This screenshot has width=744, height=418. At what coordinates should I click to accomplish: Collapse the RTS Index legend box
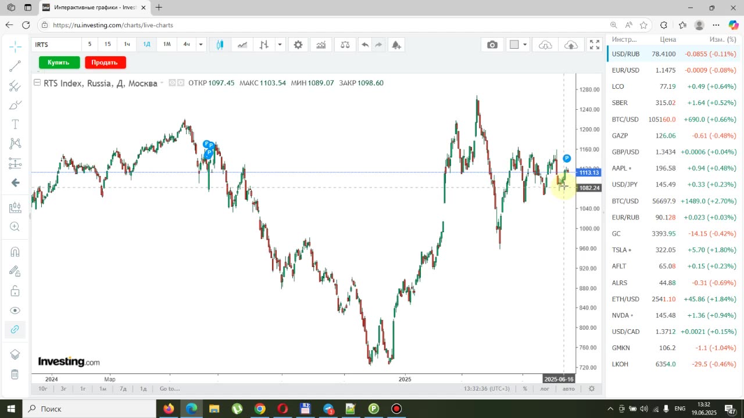point(37,83)
